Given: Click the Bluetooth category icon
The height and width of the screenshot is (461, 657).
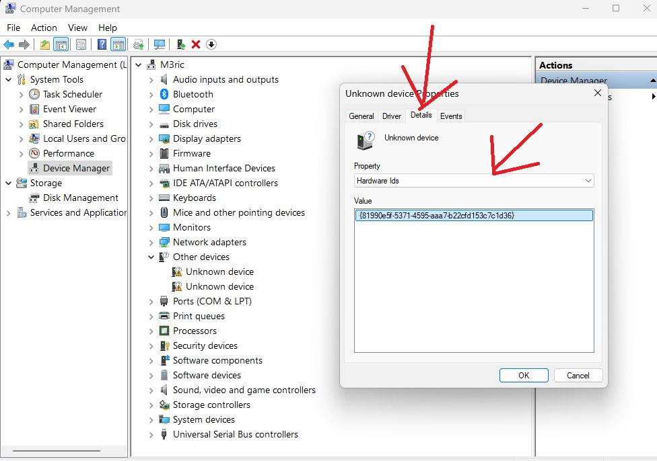Looking at the screenshot, I should (x=164, y=94).
